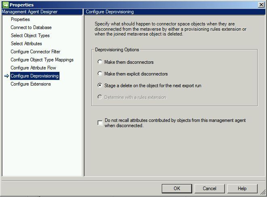This screenshot has width=267, height=197.
Task: Click the Properties window title icon
Action: (x=5, y=4)
